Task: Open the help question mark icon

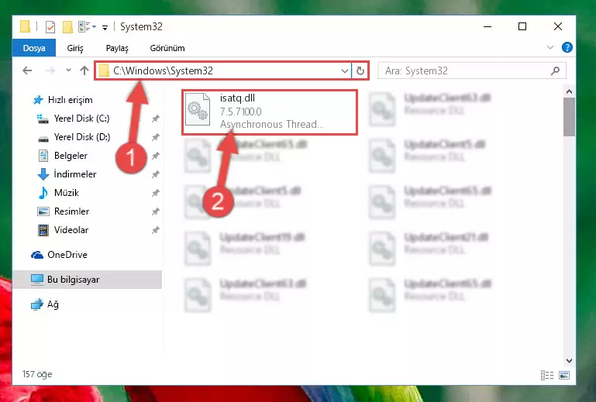Action: [567, 47]
